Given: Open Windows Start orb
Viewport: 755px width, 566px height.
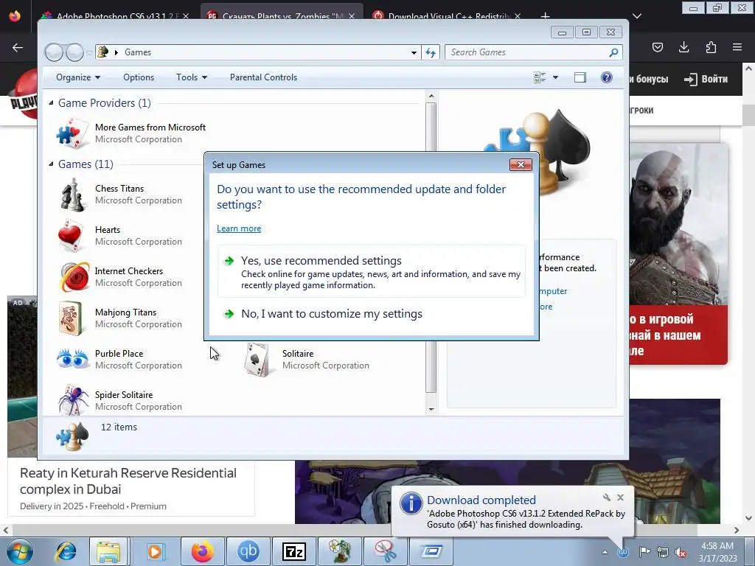Looking at the screenshot, I should point(19,551).
